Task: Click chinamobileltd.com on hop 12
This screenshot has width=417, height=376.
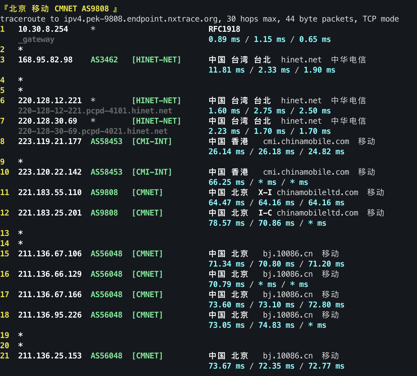Action: coord(317,213)
